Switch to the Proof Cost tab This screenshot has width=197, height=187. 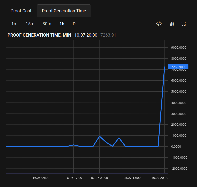(21, 11)
